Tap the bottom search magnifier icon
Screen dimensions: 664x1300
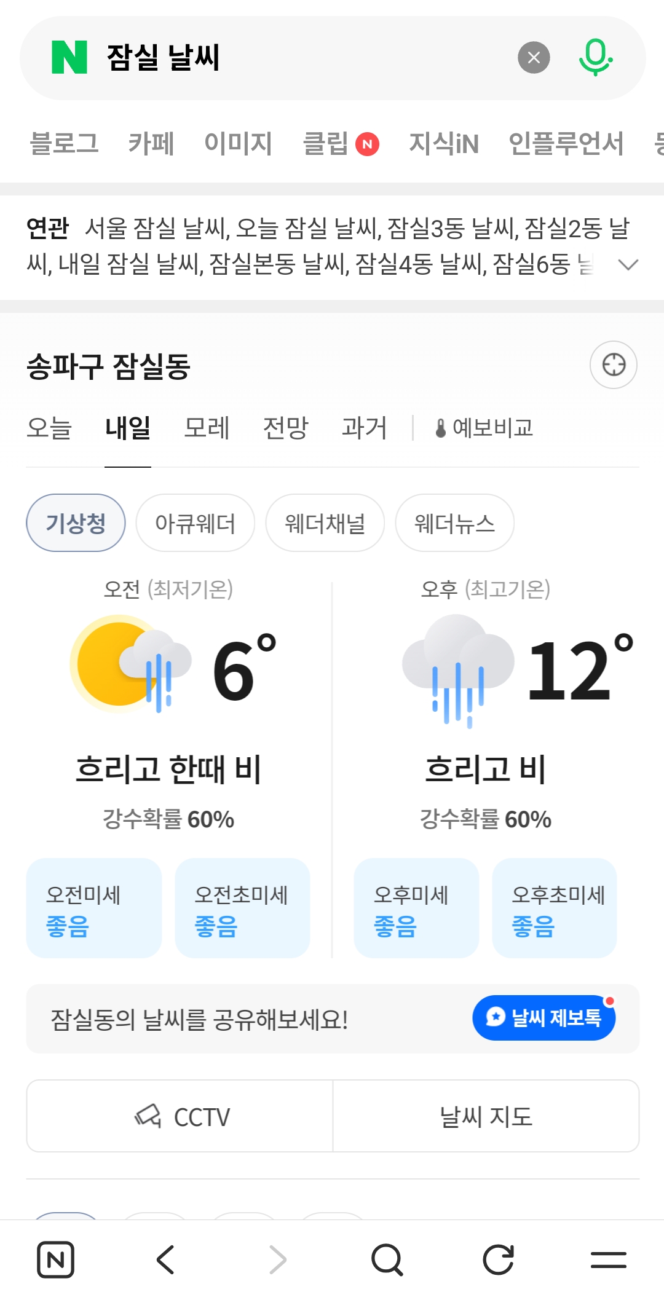coord(387,1259)
